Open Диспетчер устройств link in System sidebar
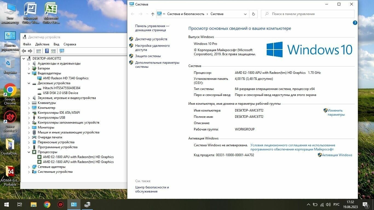The height and width of the screenshot is (210, 374). 151,39
